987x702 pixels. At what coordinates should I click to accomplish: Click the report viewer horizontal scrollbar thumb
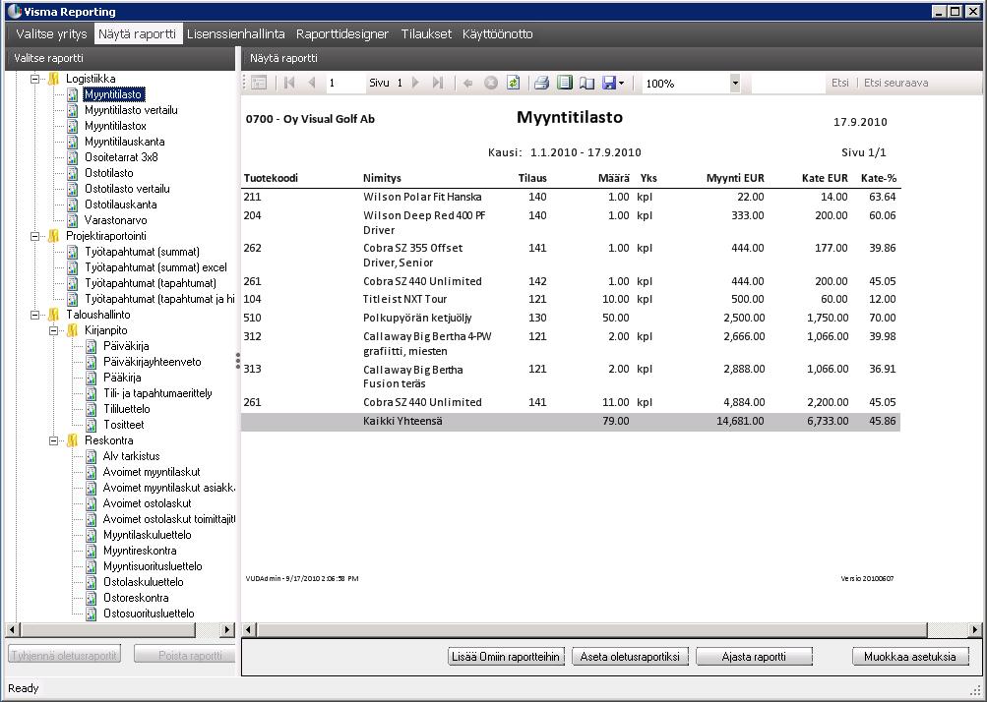[591, 629]
